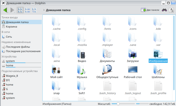Screen dimensions: 176x106
Task: Select Домашняя папка in the places sidebar
Action: point(21,22)
